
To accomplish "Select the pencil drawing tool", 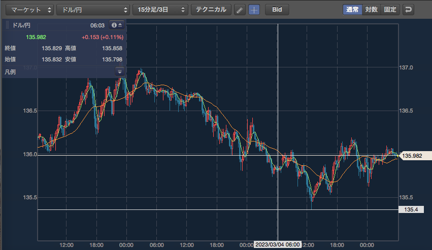I will click(240, 10).
